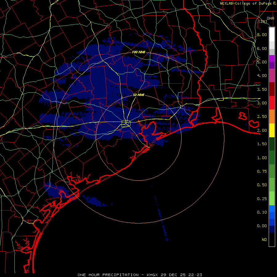
Task: Select the light blue swatch above 0.10
Action: (272, 209)
